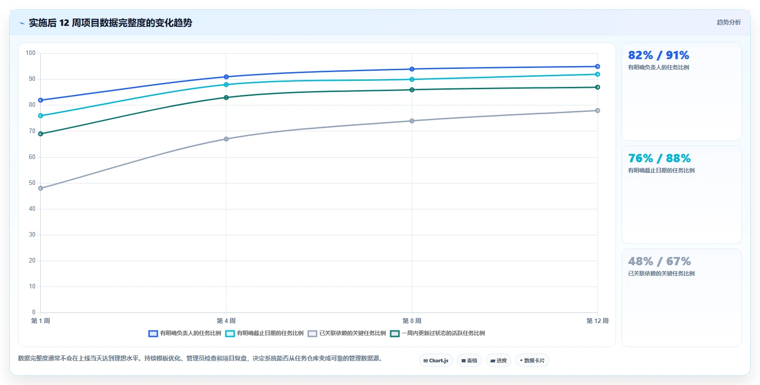Click the 第 12 周 axis label
This screenshot has height=385, width=760.
(597, 321)
